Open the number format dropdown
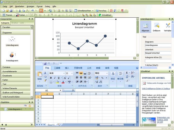174x130 pixels. coord(107,73)
